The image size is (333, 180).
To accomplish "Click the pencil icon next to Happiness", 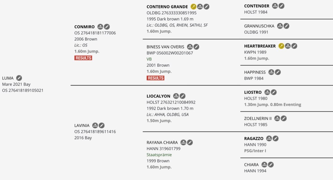I will pos(278,72).
